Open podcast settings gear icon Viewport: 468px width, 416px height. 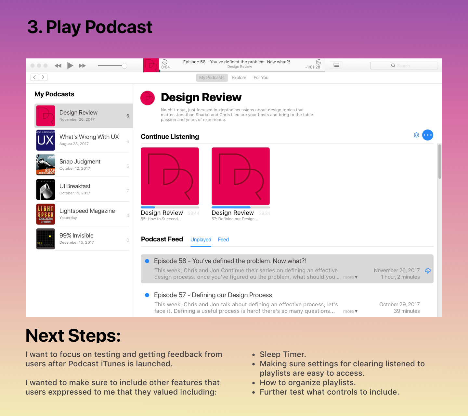pyautogui.click(x=416, y=135)
